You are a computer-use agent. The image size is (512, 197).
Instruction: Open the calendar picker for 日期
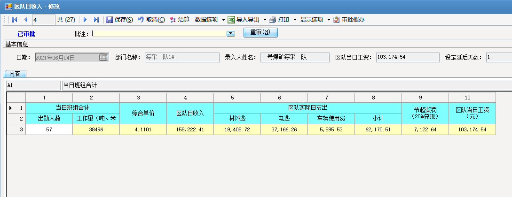tap(103, 57)
